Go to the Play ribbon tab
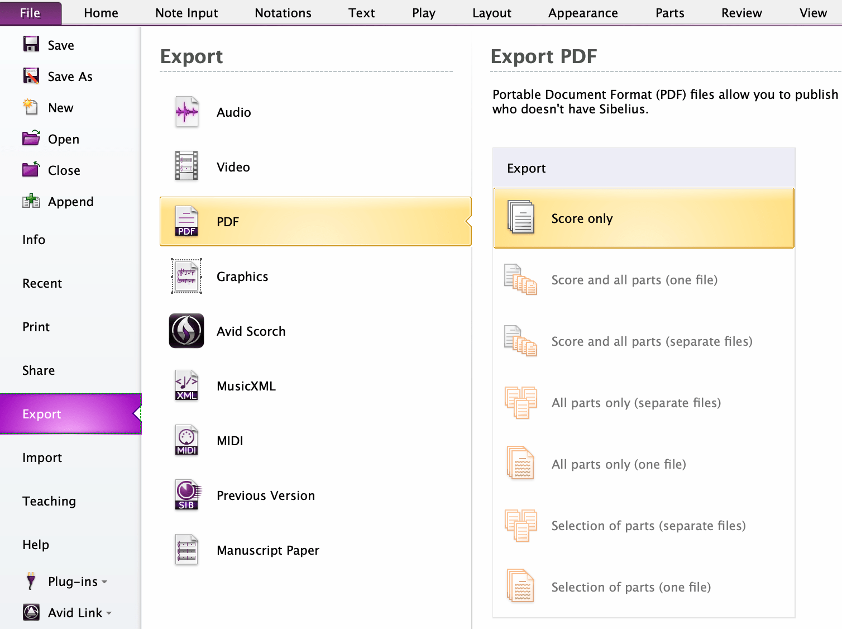 tap(424, 13)
